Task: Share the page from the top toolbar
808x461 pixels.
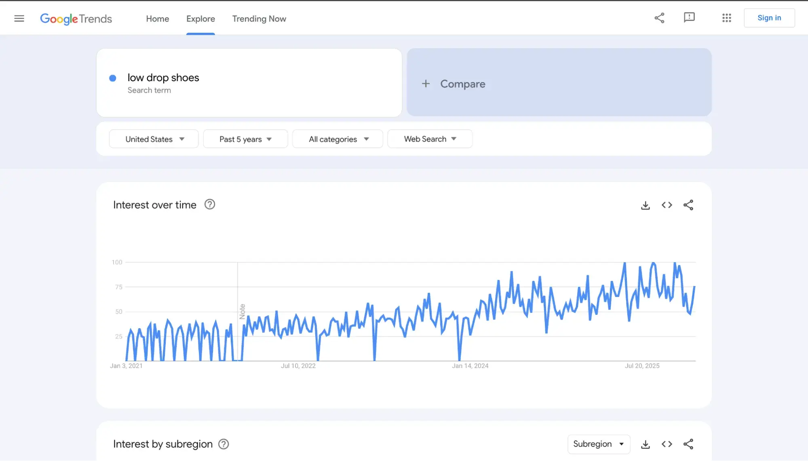Action: click(659, 18)
